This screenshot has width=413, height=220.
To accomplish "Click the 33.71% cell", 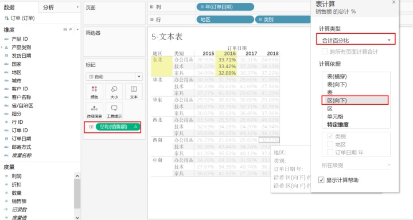I will [x=227, y=60].
